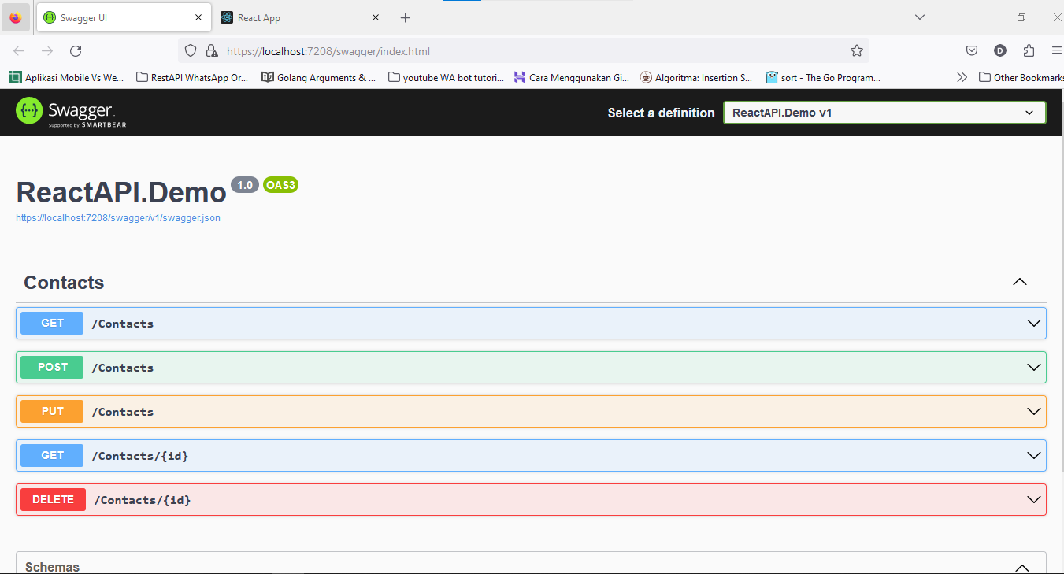Open the extensions puzzle icon
Image resolution: width=1064 pixels, height=574 pixels.
tap(1029, 51)
